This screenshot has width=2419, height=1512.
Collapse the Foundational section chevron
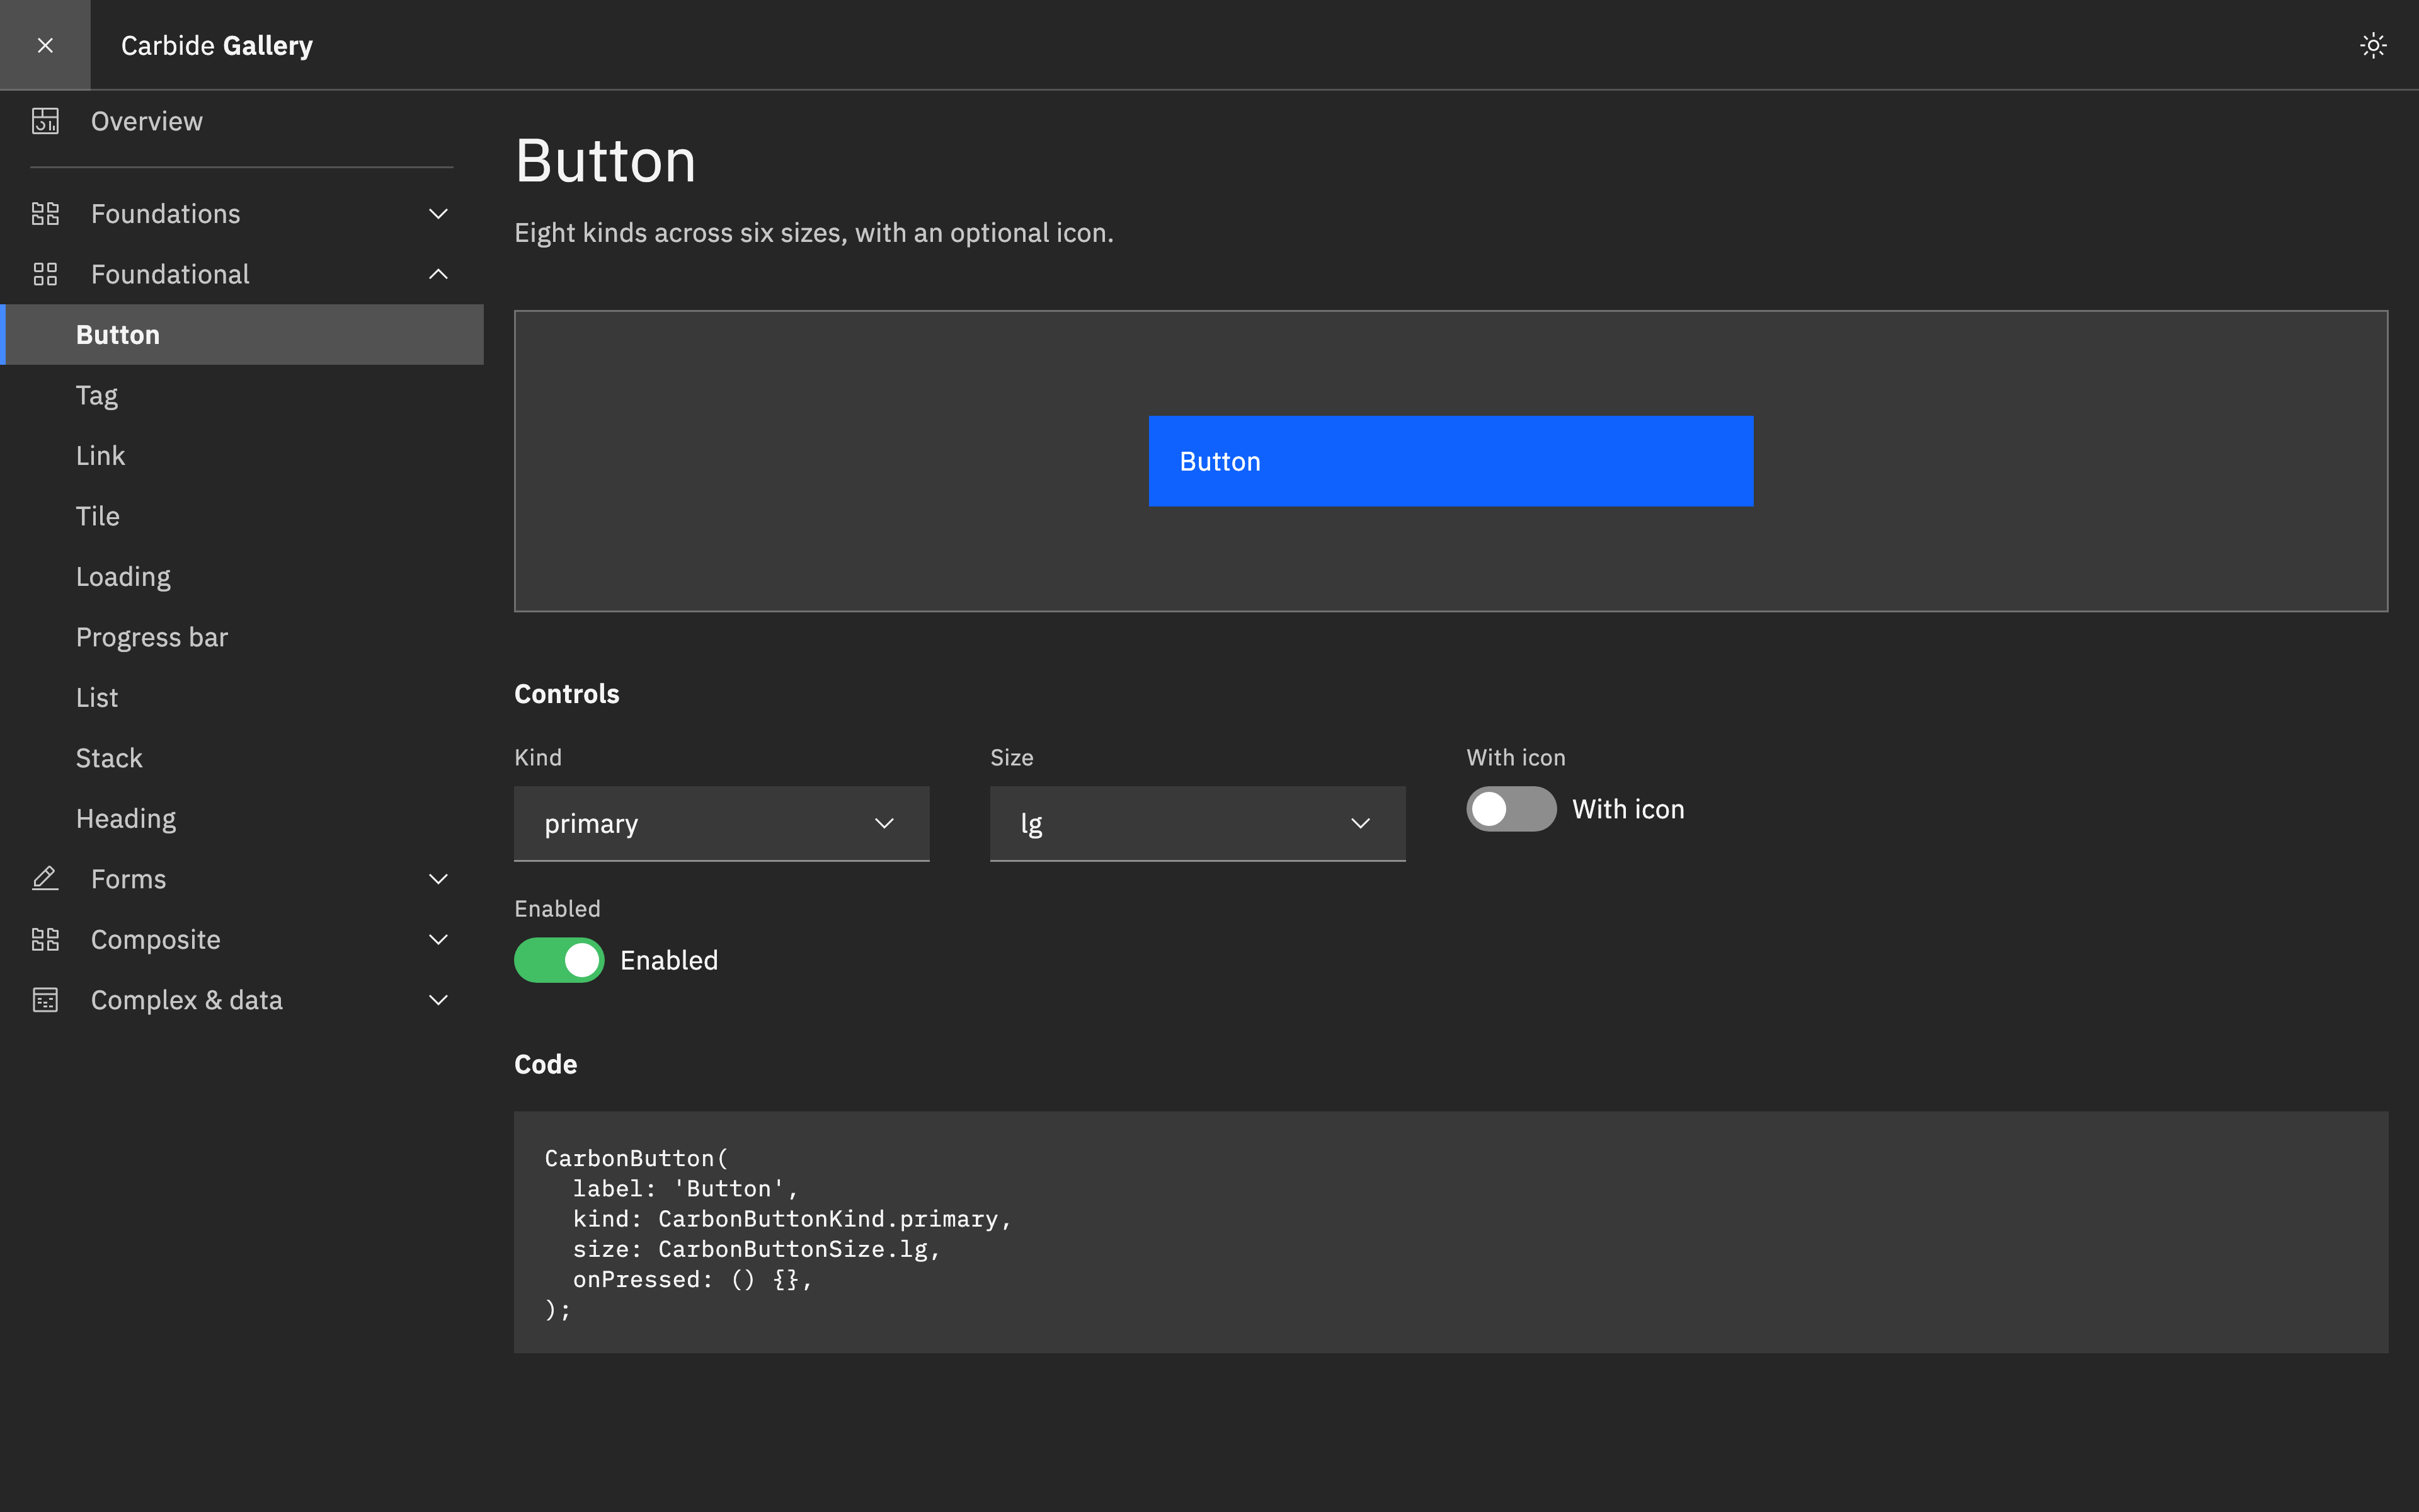(x=438, y=274)
